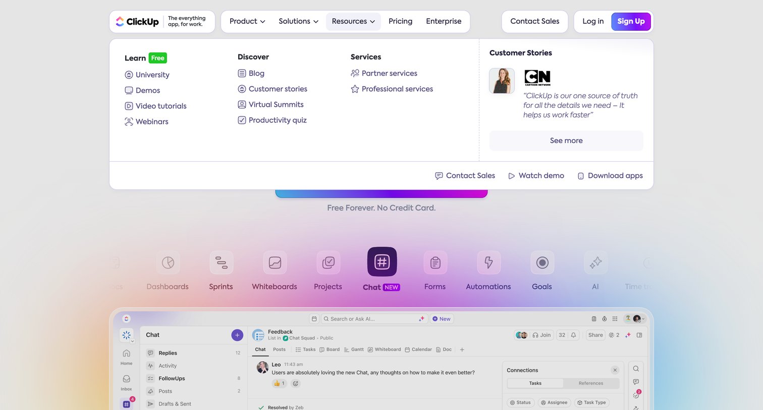Image resolution: width=763 pixels, height=410 pixels.
Task: Click the Share button
Action: [595, 335]
